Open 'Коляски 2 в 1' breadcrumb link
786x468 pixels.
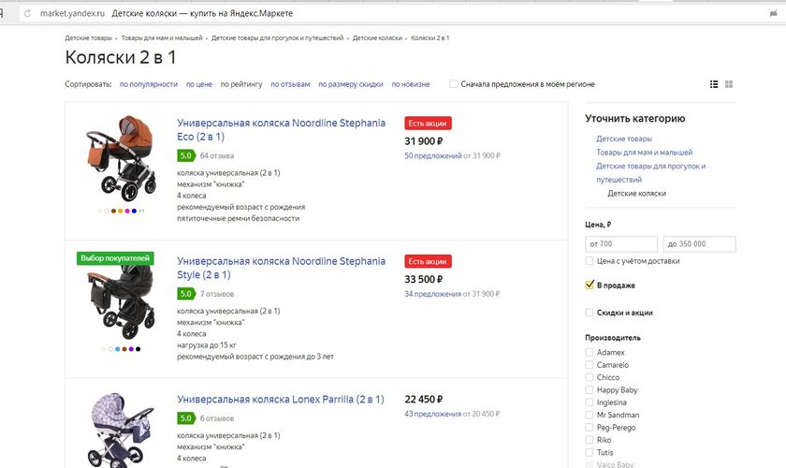coord(430,38)
